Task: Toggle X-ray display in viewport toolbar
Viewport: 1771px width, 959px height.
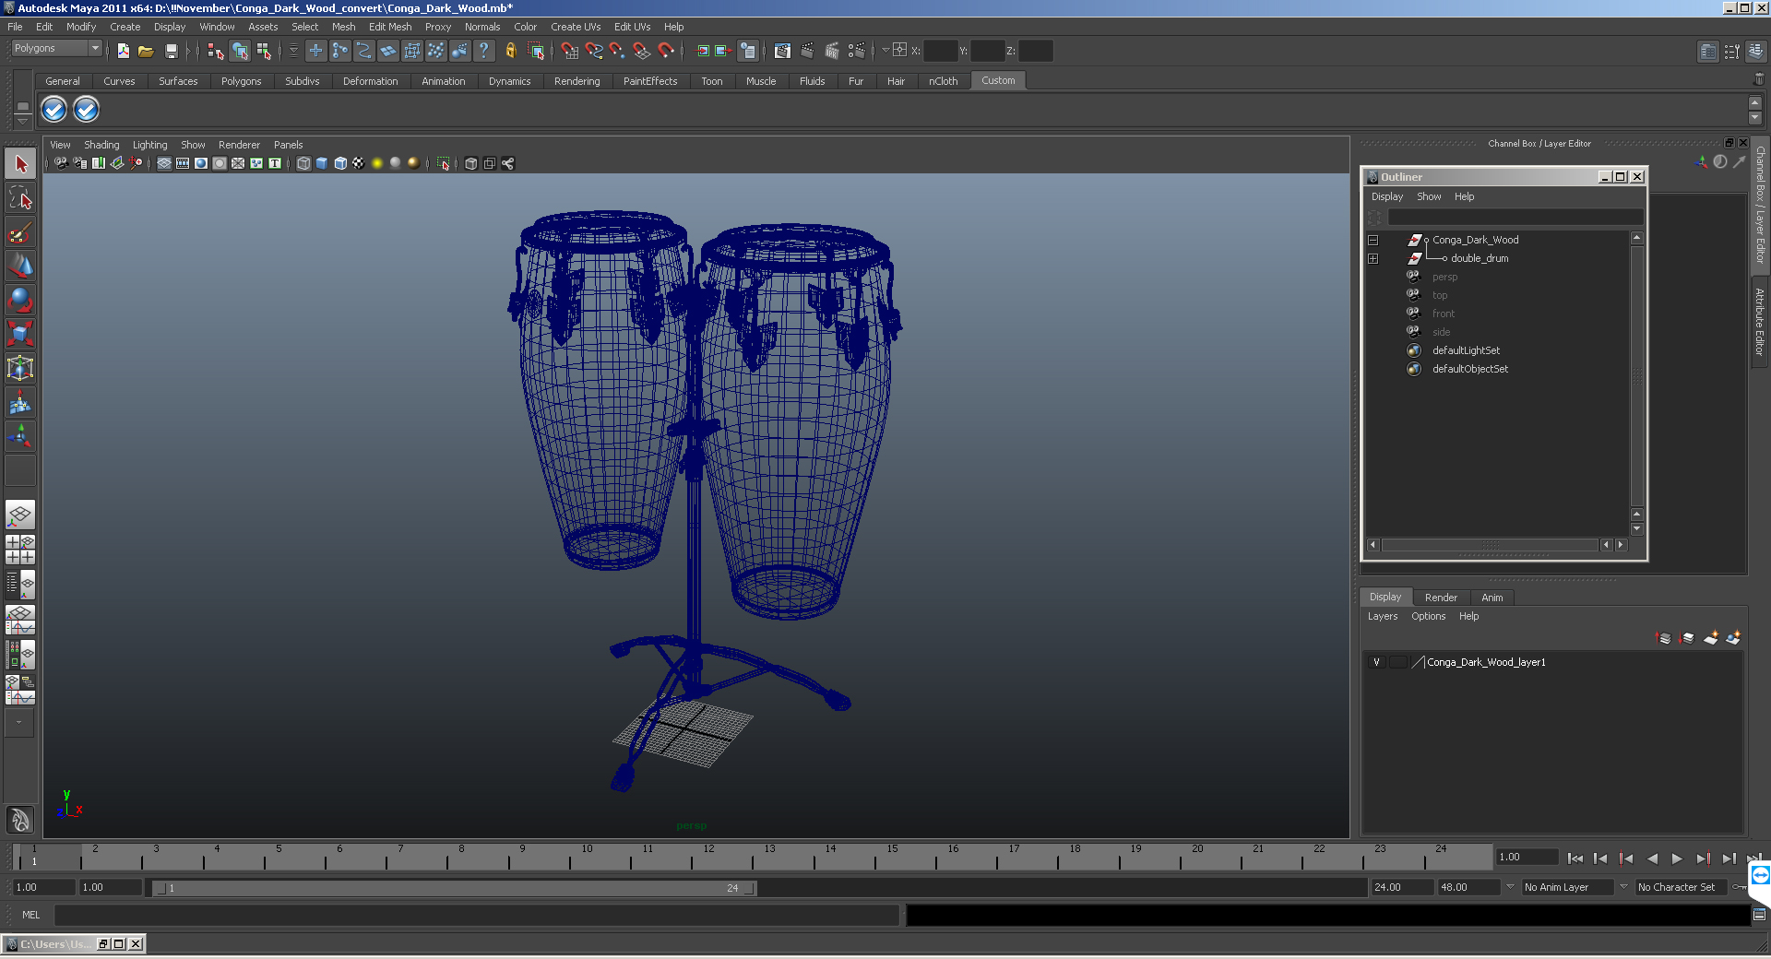Action: 471,163
